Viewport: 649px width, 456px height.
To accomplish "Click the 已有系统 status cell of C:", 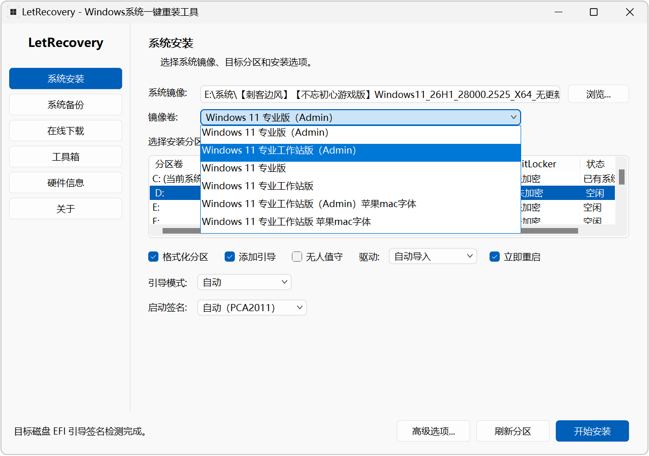I will 599,179.
